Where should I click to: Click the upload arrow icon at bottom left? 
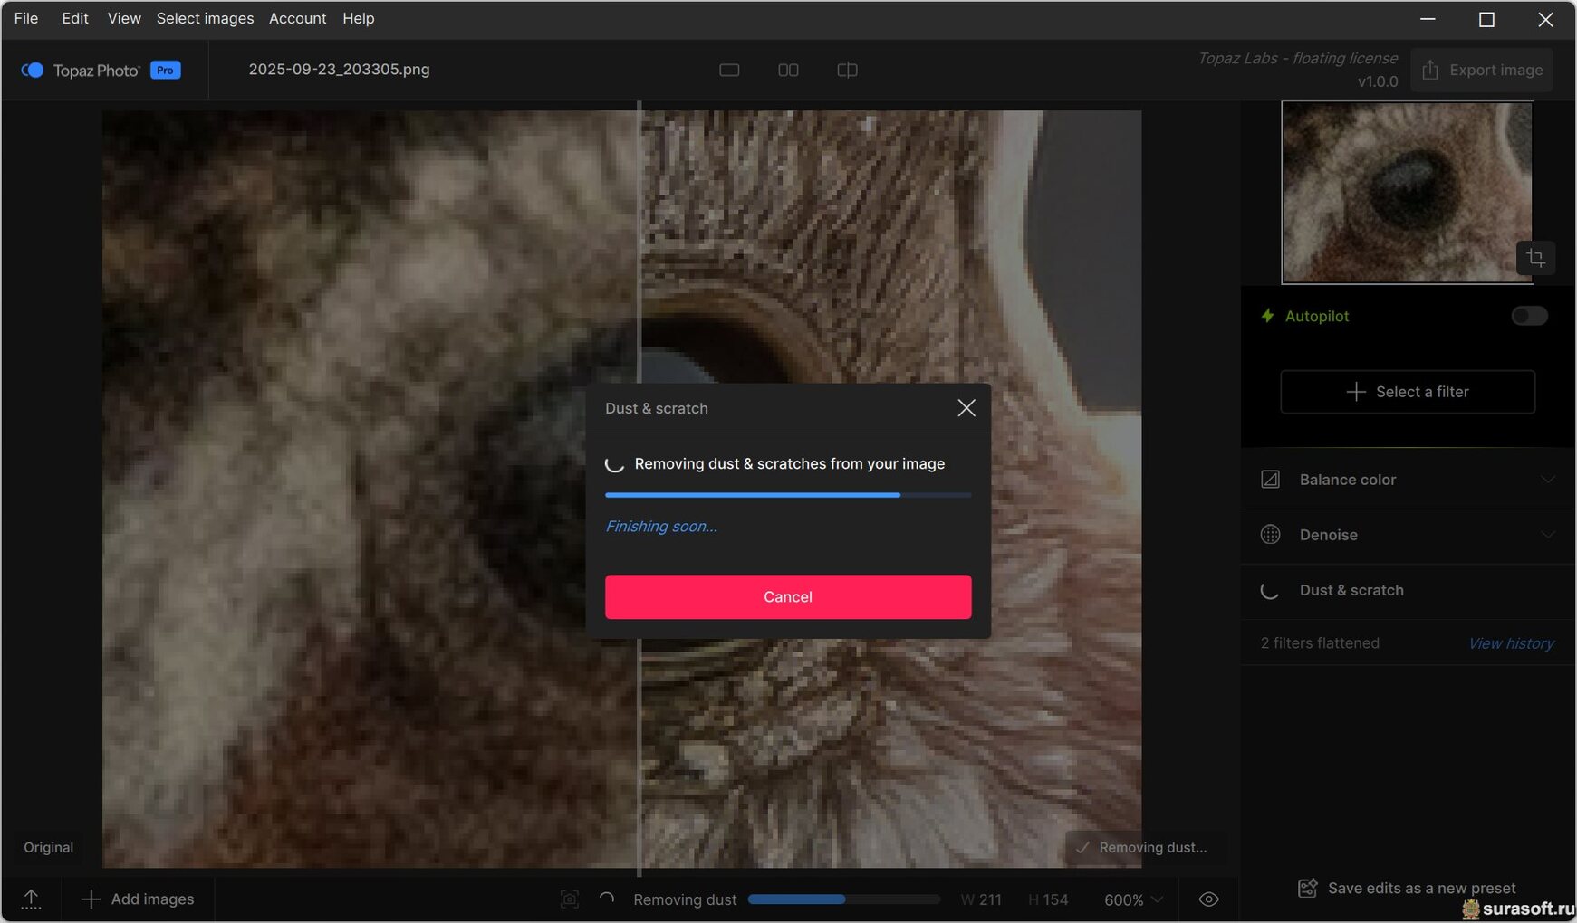[x=31, y=899]
